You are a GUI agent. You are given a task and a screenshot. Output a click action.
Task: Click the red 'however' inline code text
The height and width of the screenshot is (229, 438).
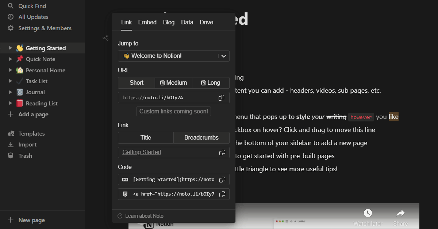click(361, 117)
